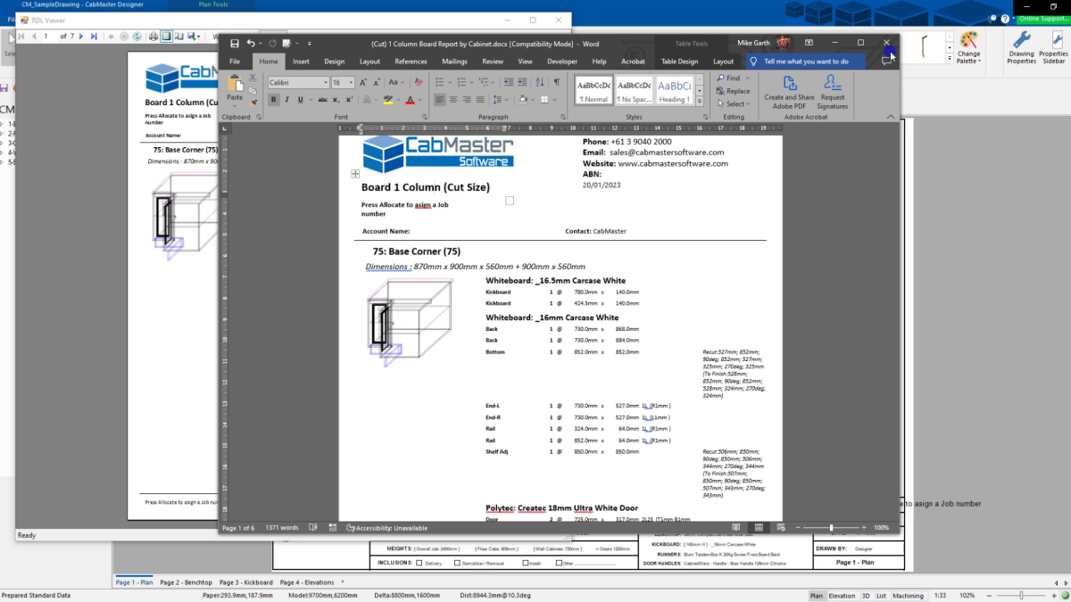Apply center alignment to text
1071x602 pixels.
(453, 100)
